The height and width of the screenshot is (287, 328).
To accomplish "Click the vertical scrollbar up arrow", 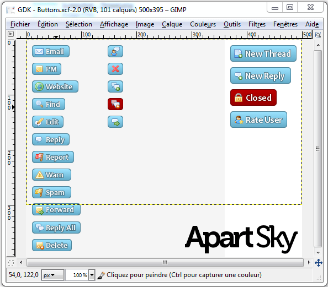I will click(318, 45).
